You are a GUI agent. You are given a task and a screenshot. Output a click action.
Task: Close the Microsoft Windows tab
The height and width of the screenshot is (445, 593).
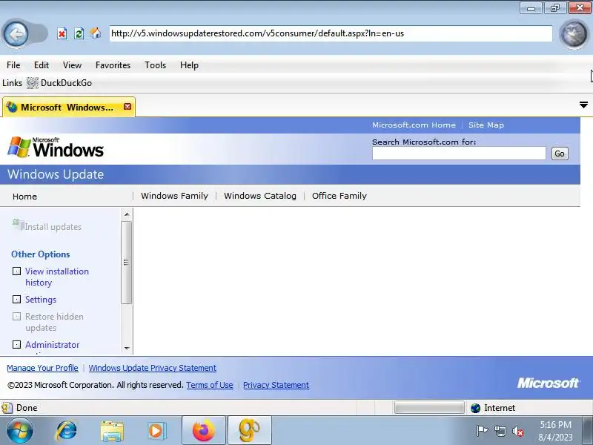(127, 107)
